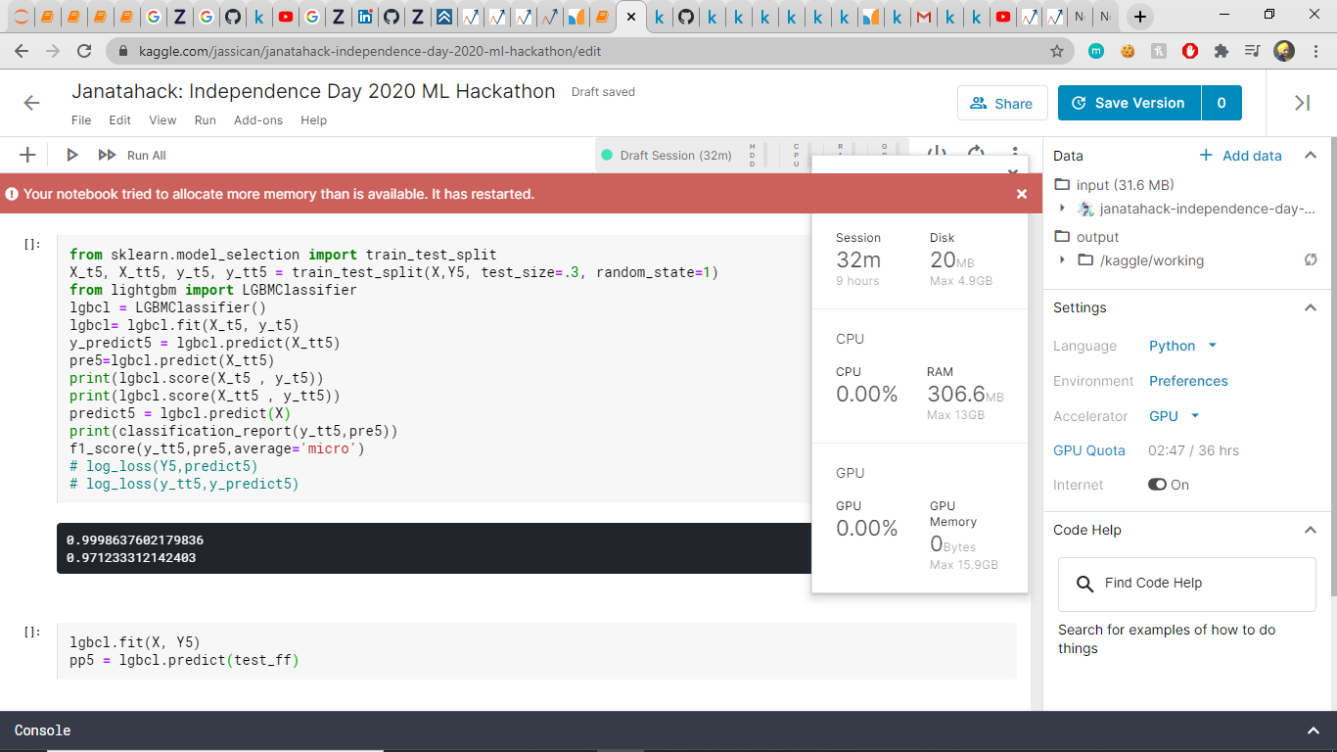
Task: Collapse the Settings section
Action: (x=1310, y=307)
